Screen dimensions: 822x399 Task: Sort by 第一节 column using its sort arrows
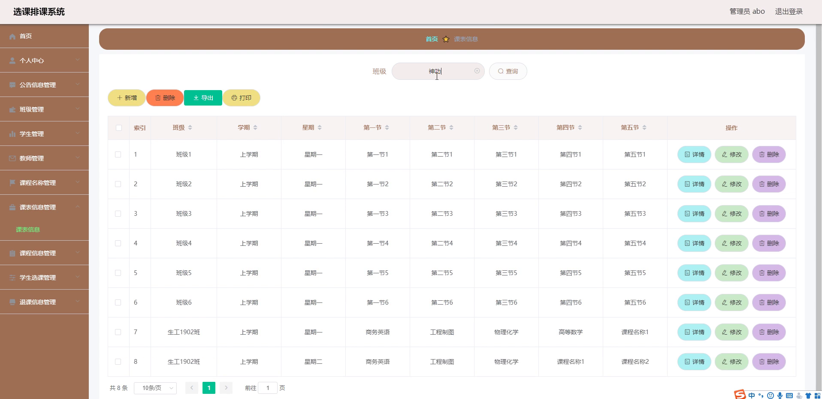click(x=387, y=128)
